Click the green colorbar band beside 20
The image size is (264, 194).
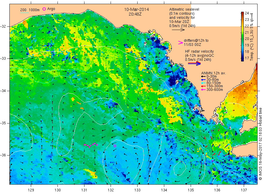click(x=242, y=39)
